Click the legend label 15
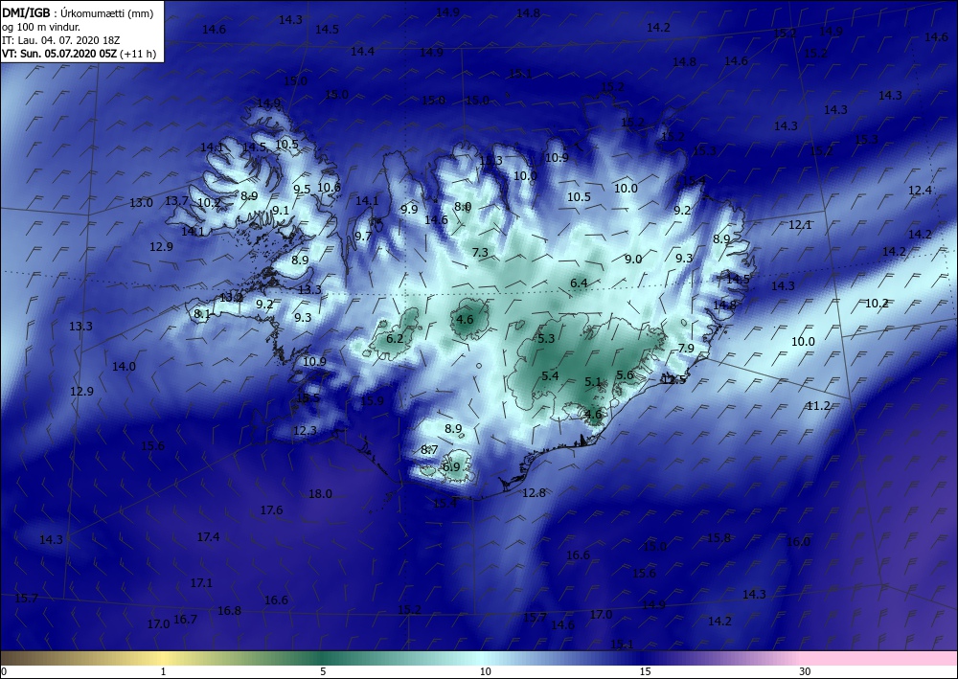The width and height of the screenshot is (958, 679). pyautogui.click(x=645, y=672)
